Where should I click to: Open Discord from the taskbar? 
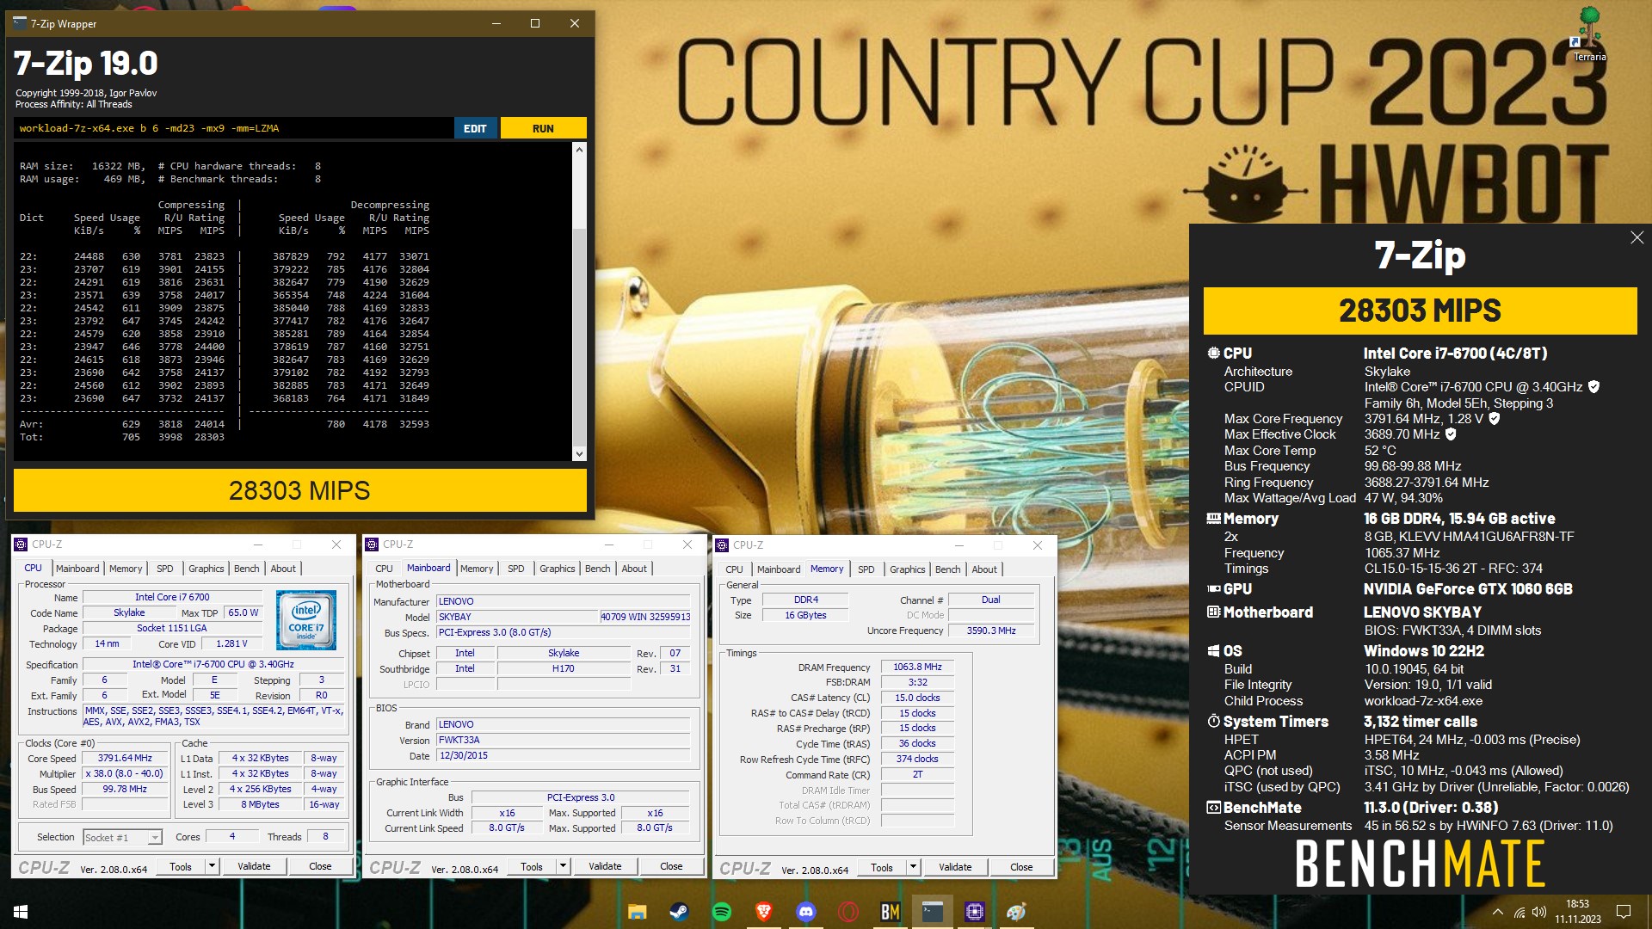(806, 912)
